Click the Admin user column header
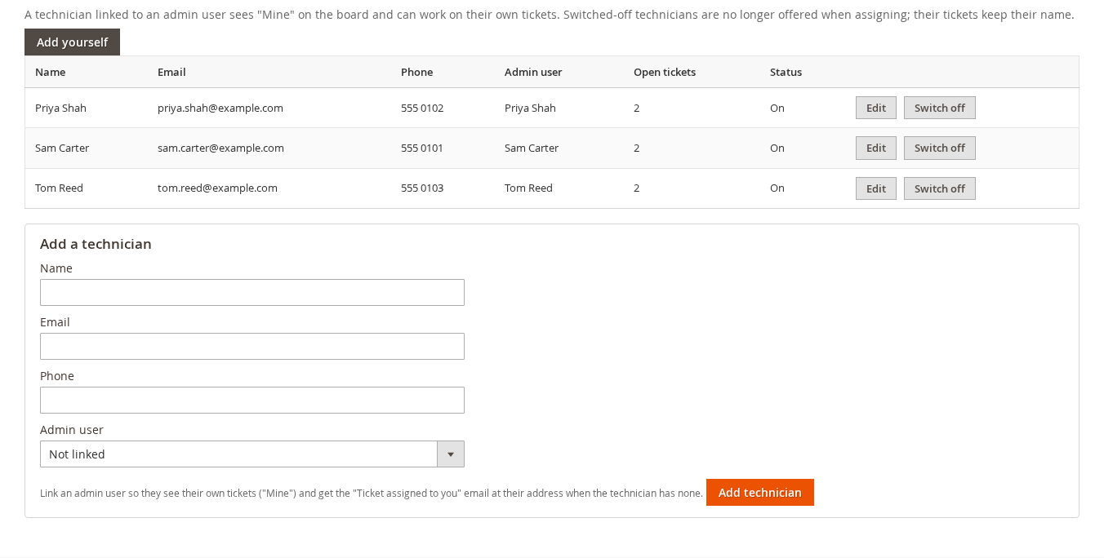Image resolution: width=1104 pixels, height=558 pixels. (x=533, y=72)
